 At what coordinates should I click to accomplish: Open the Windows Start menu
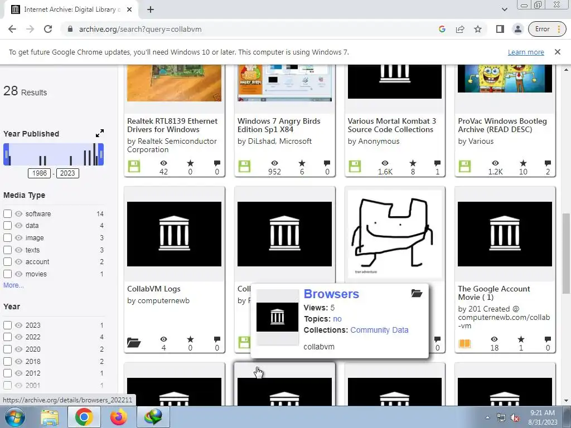click(14, 417)
